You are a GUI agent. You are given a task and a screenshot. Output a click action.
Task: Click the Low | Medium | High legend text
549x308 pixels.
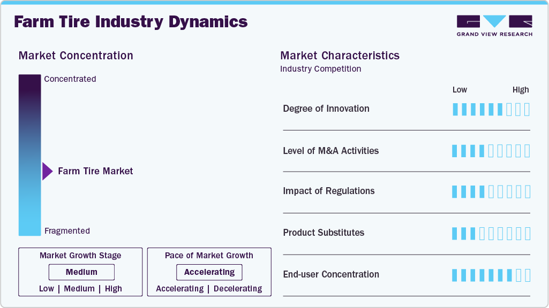pos(80,289)
